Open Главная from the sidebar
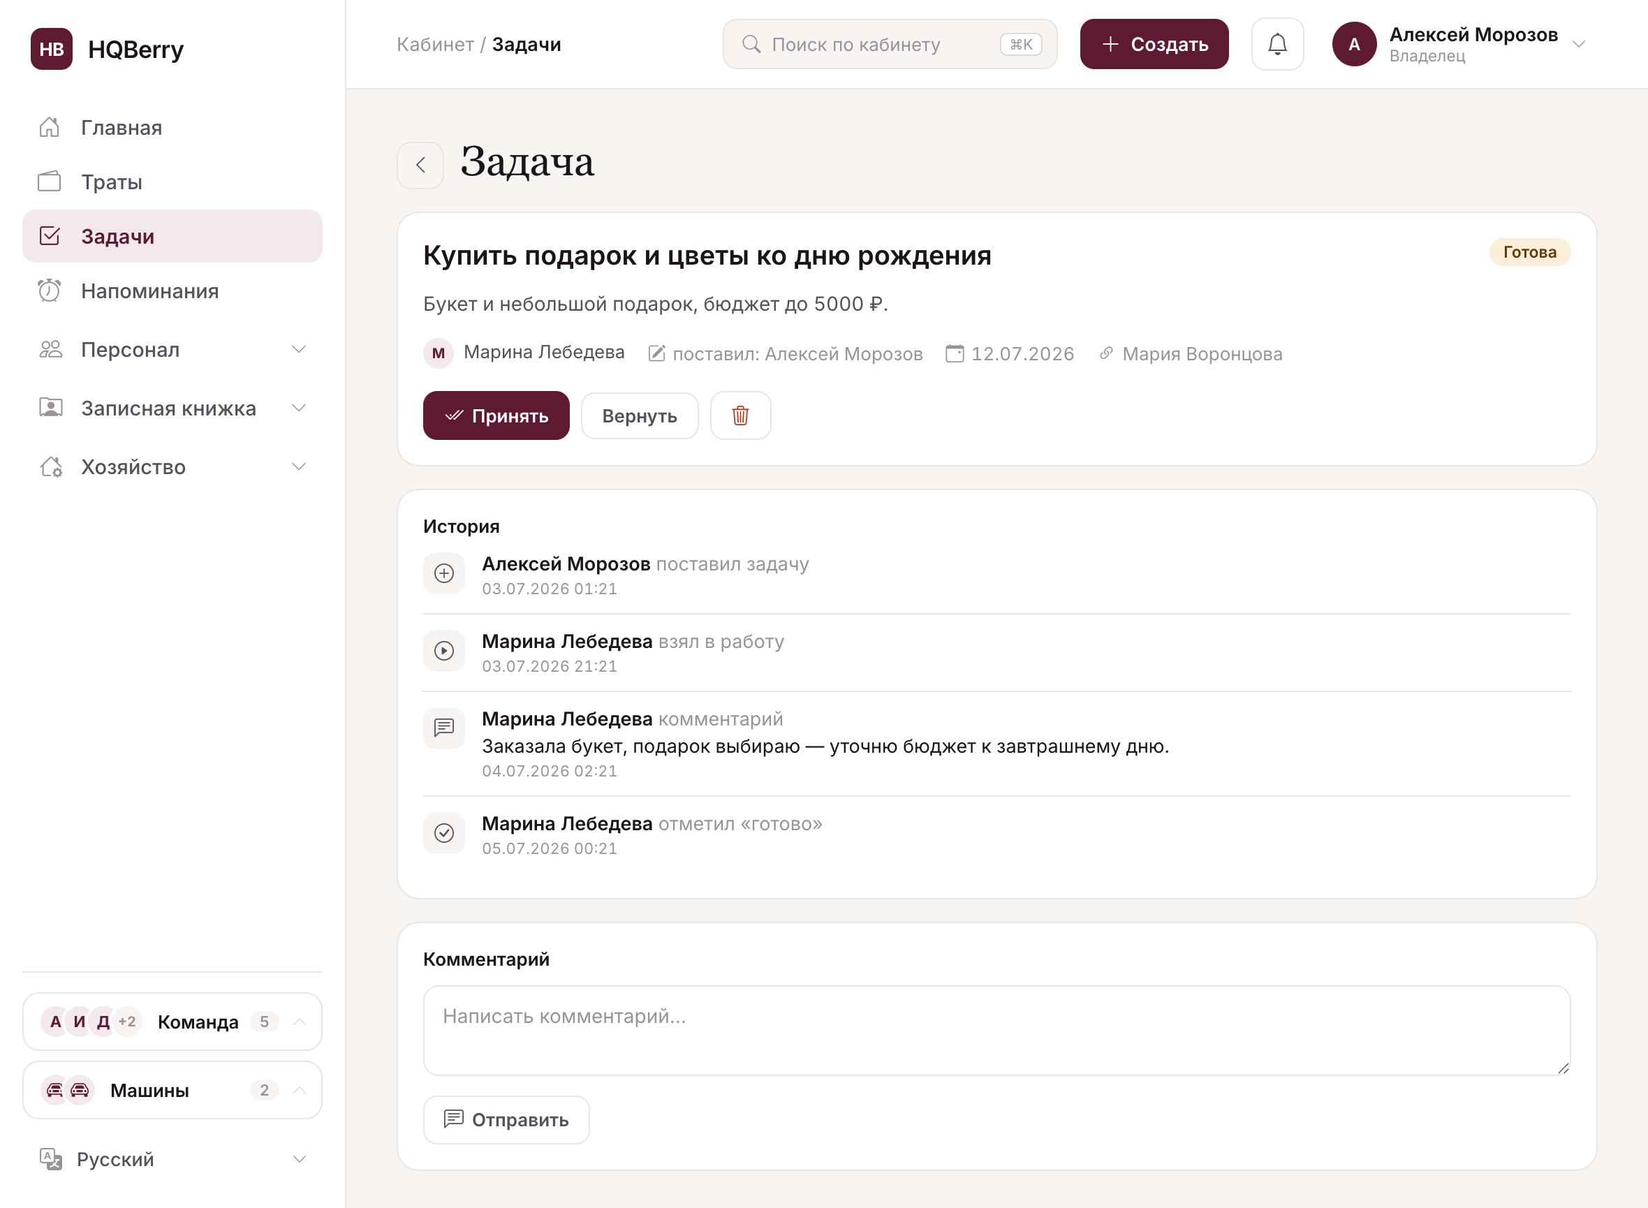The image size is (1648, 1208). [x=172, y=127]
